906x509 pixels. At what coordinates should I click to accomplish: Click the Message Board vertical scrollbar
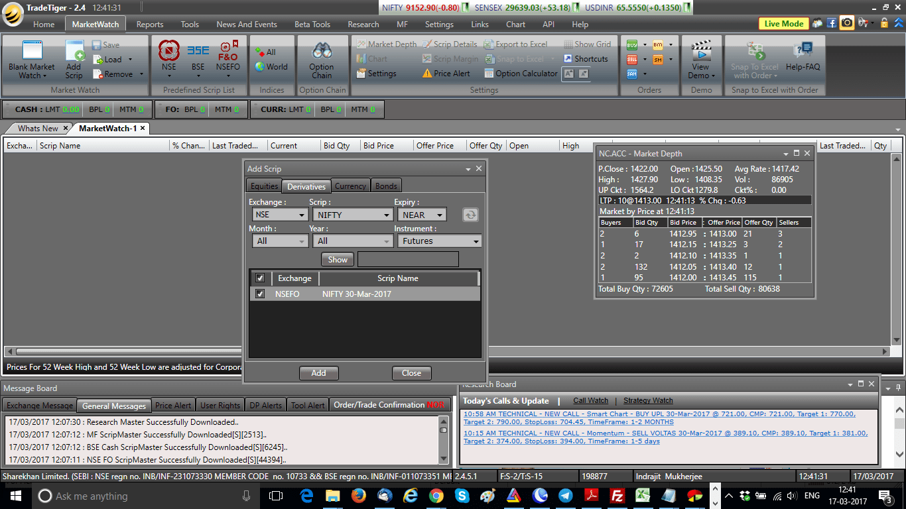[x=443, y=440]
